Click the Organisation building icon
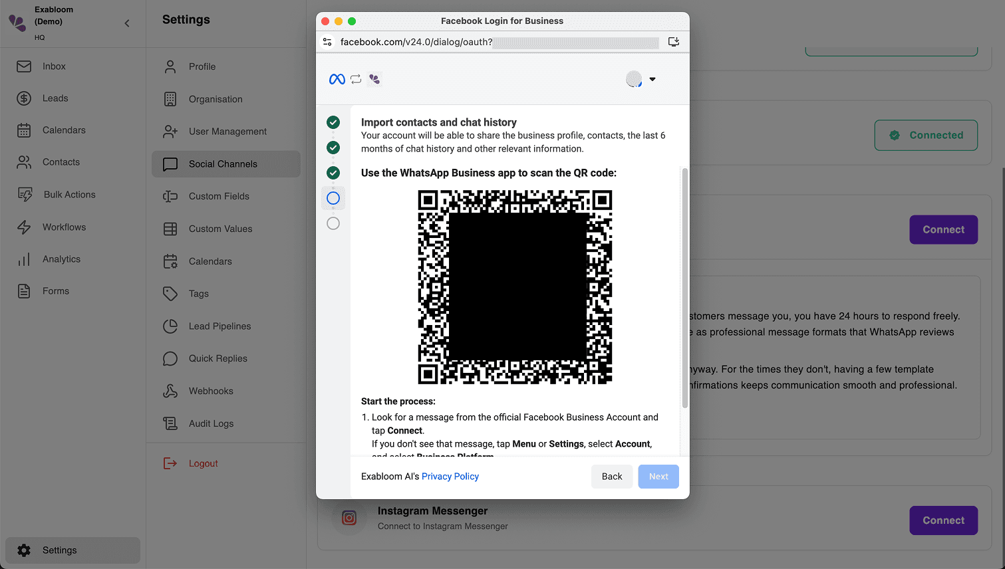1005x569 pixels. click(x=170, y=99)
